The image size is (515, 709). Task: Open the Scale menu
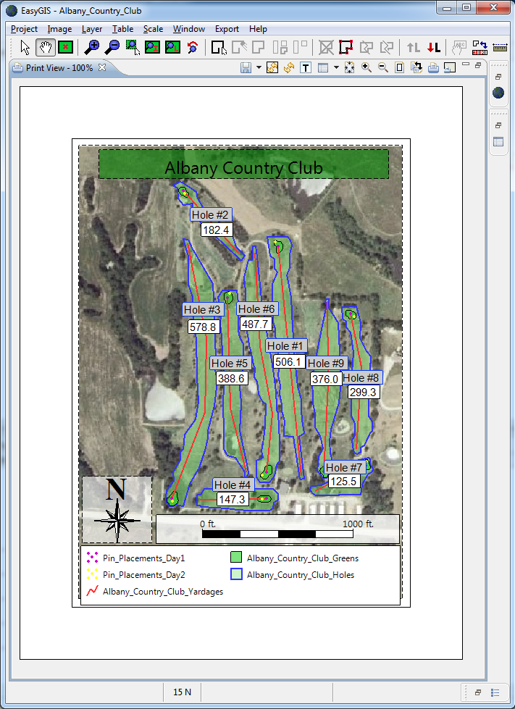153,29
